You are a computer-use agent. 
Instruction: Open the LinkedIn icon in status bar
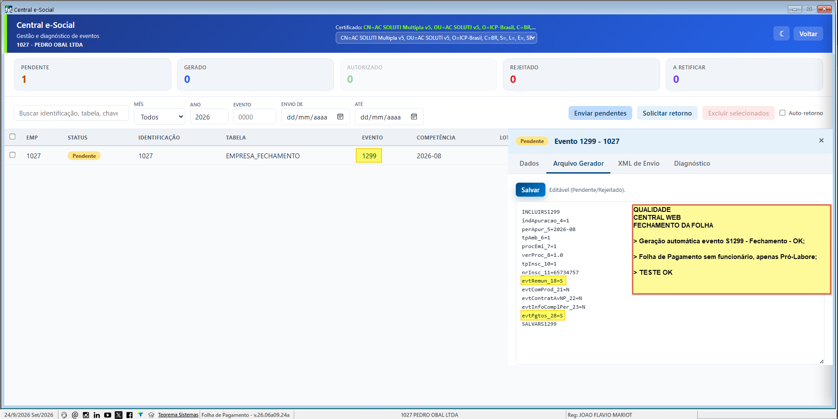click(97, 415)
